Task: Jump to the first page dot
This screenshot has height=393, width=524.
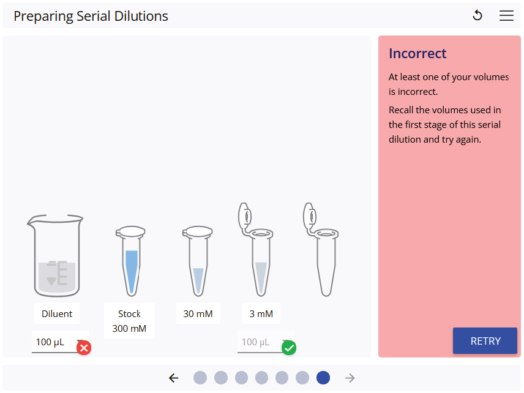Action: pos(200,378)
